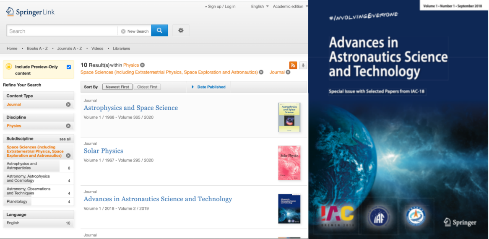This screenshot has height=239, width=489.
Task: Filter by Astronomy, Observations and Techniques
Action: click(38, 191)
